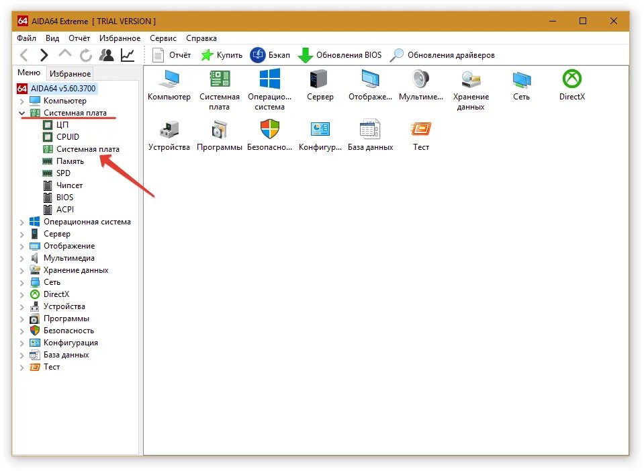
Task: Expand the Компьютер tree node
Action: click(x=21, y=101)
